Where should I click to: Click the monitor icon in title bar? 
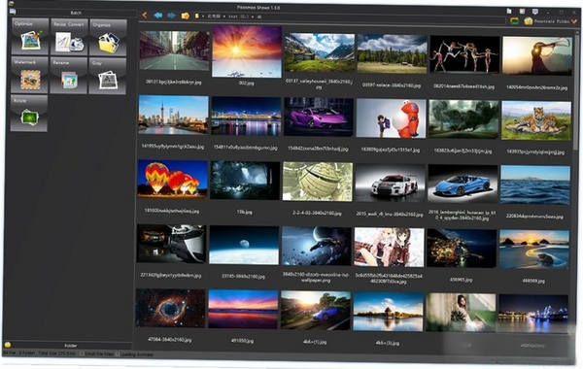pyautogui.click(x=535, y=12)
